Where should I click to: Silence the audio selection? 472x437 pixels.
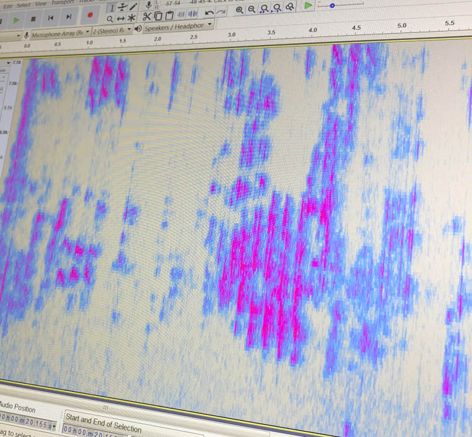[192, 13]
